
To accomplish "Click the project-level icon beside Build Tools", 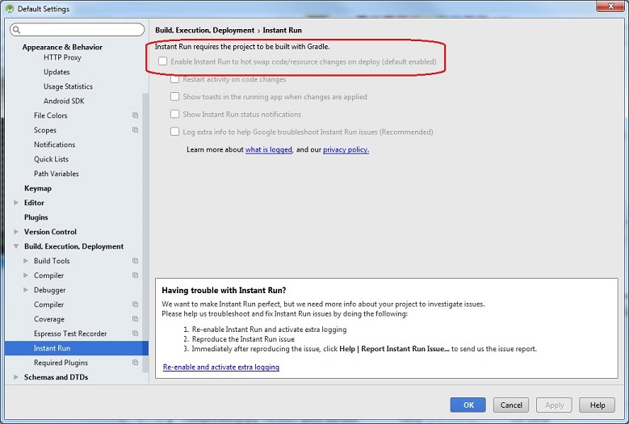I will pos(136,261).
